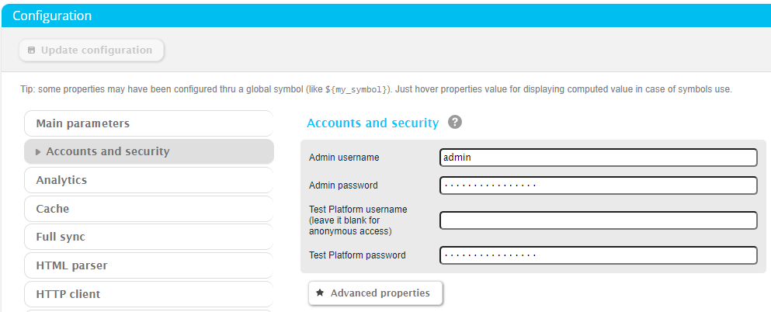771x312 pixels.
Task: Click the Configuration title bar
Action: click(385, 16)
